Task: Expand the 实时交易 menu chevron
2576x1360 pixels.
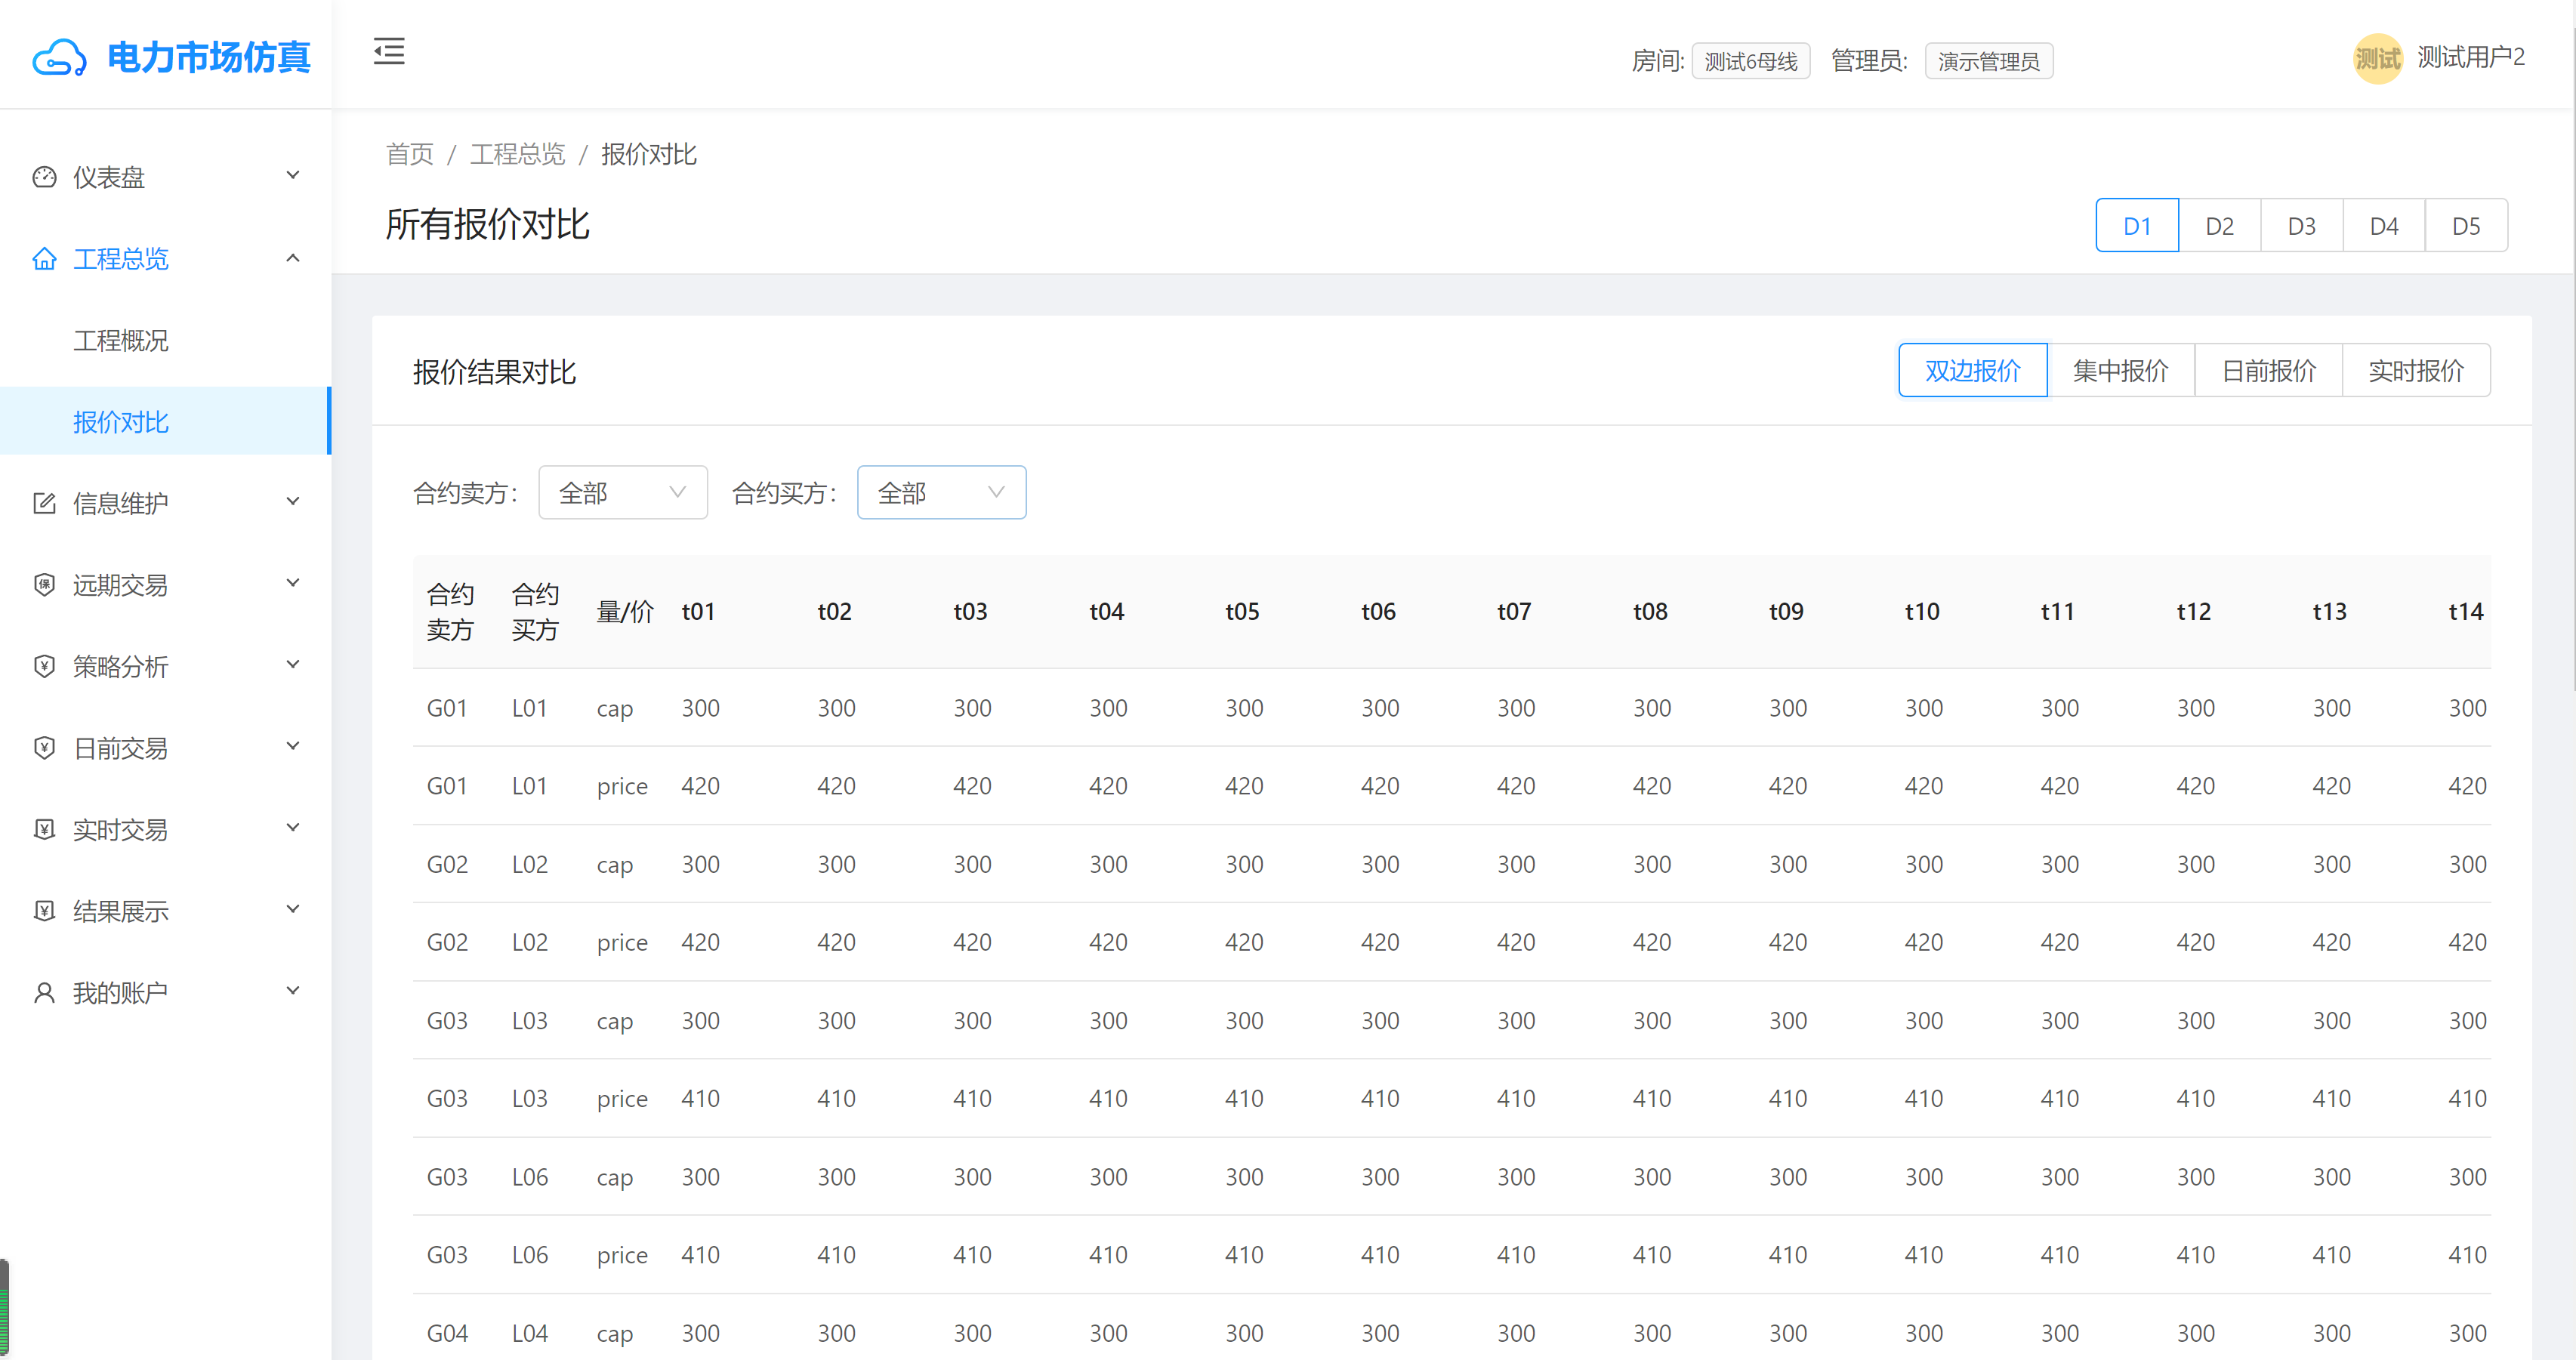Action: [293, 828]
